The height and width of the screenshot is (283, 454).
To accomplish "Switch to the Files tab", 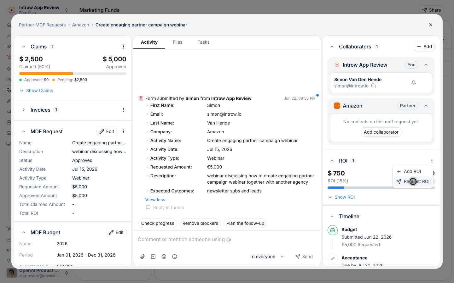I will (178, 42).
